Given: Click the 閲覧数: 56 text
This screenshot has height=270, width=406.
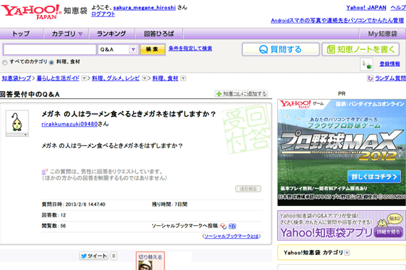Looking at the screenshot, I should (54, 226).
